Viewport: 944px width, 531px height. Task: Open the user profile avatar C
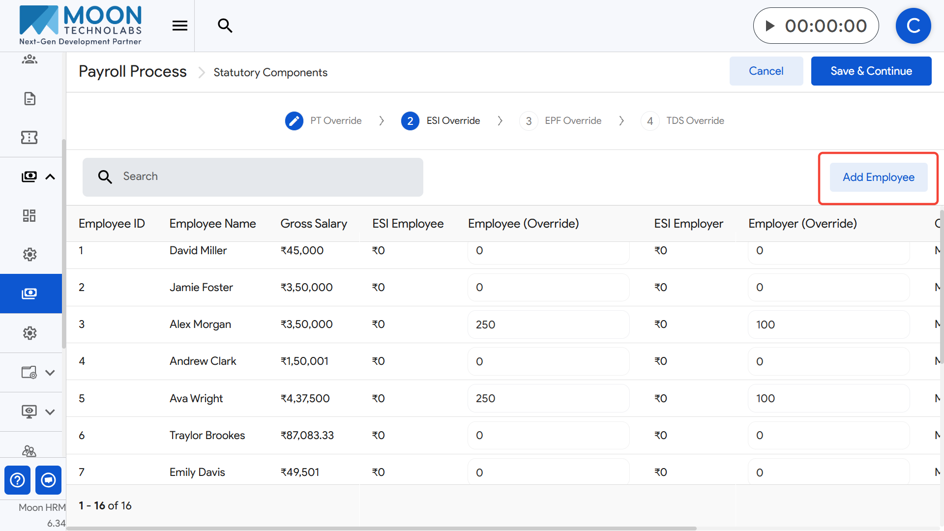[913, 26]
